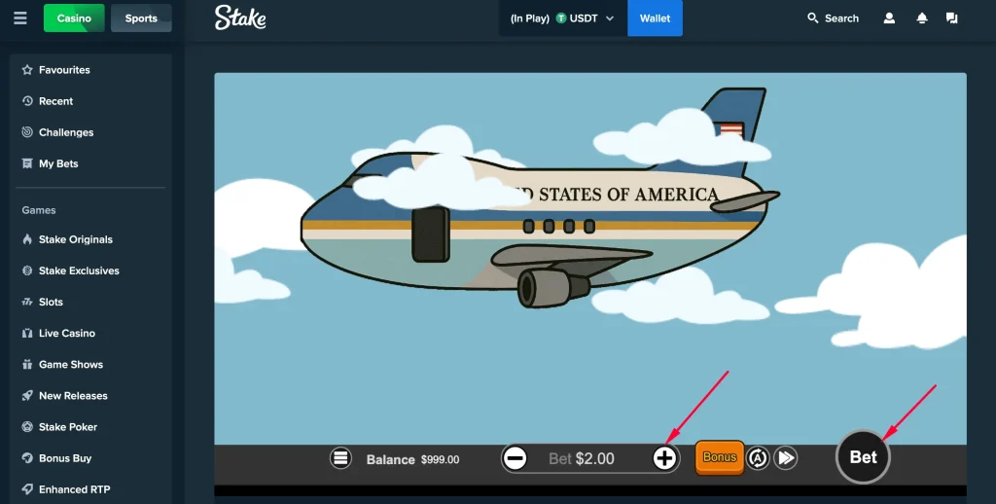
Task: Open the user profile icon
Action: click(889, 18)
